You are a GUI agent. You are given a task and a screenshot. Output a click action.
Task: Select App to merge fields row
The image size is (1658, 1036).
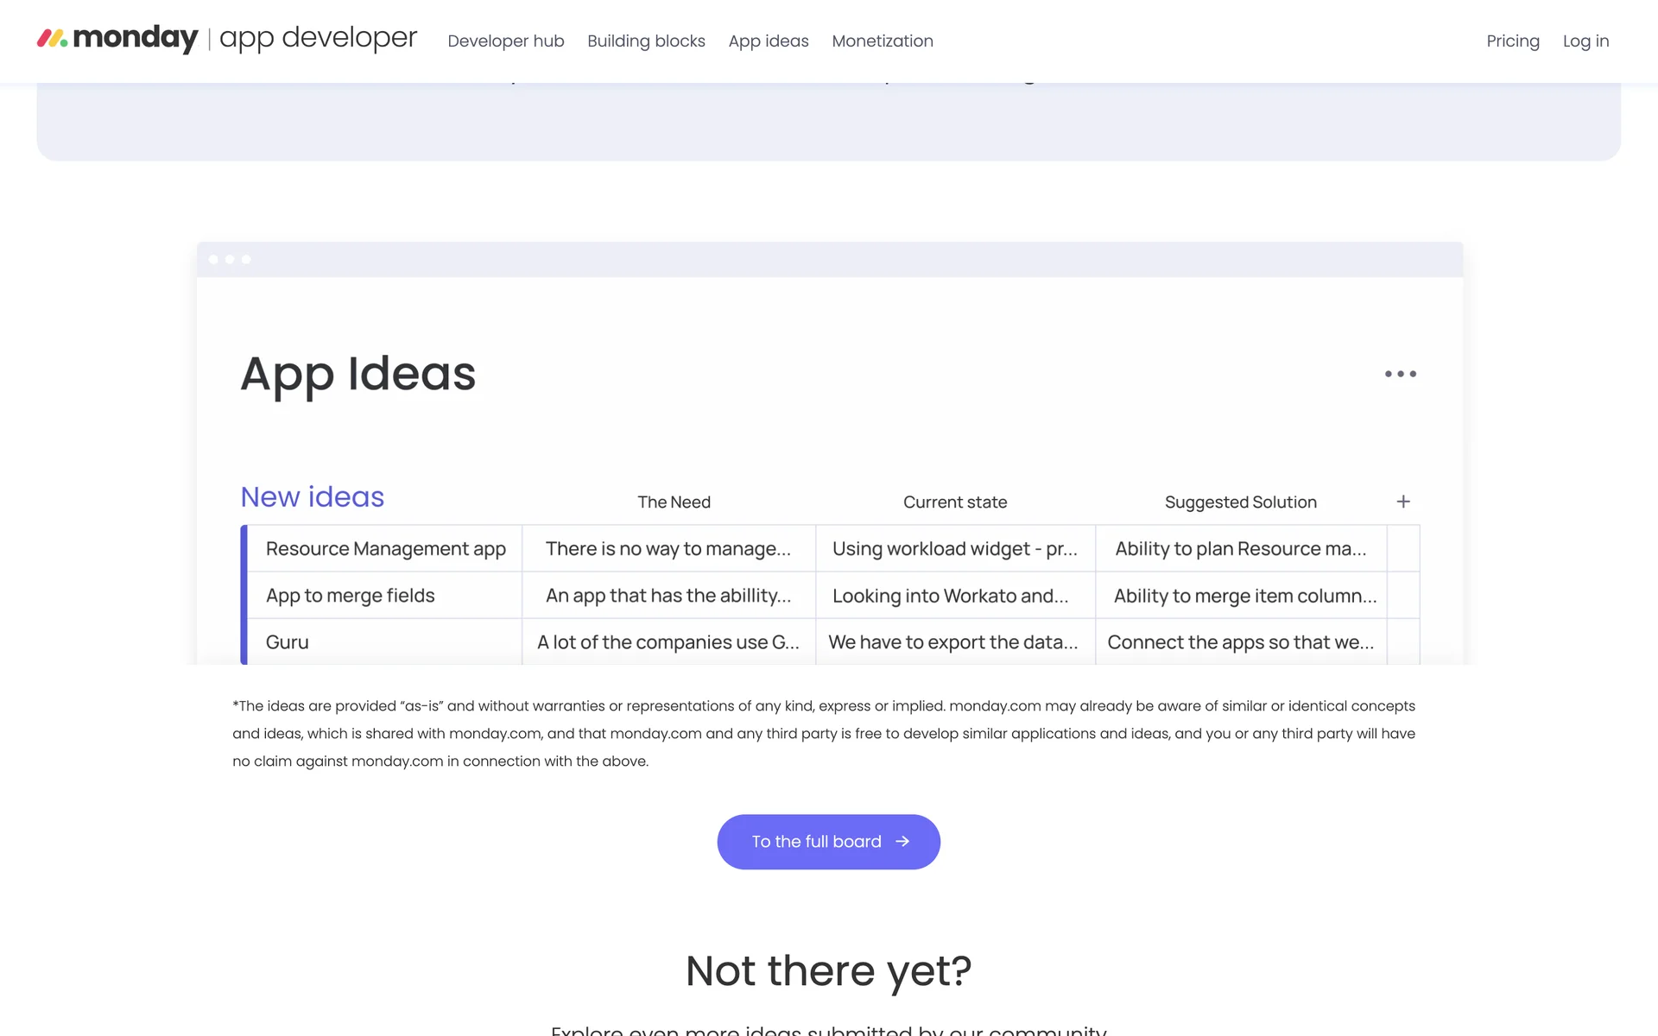[350, 596]
